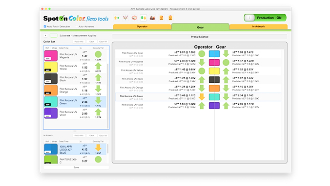Select Flint Ancora UV Green row in Color Bar
330x186 pixels.
(76, 102)
